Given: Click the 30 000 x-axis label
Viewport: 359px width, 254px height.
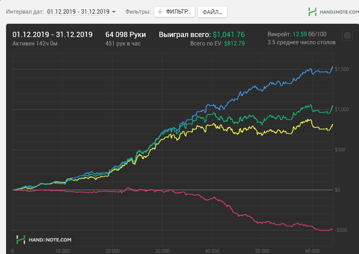Looking at the screenshot, I should [x=163, y=251].
